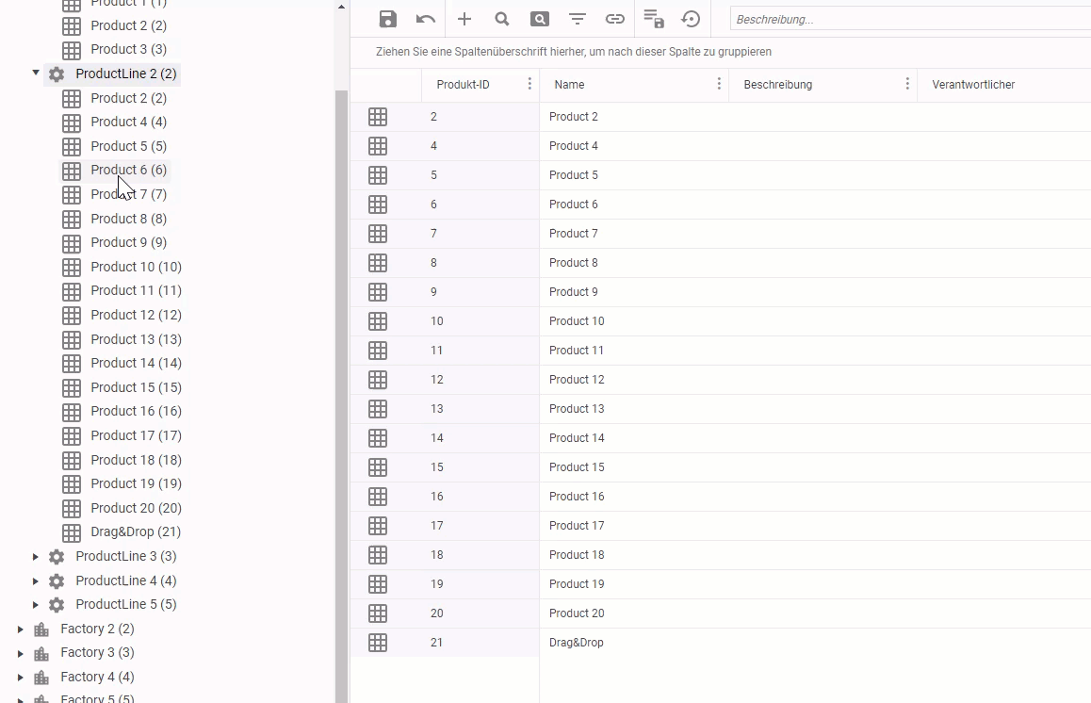
Task: Click the Beschreibung search input field
Action: (x=909, y=19)
